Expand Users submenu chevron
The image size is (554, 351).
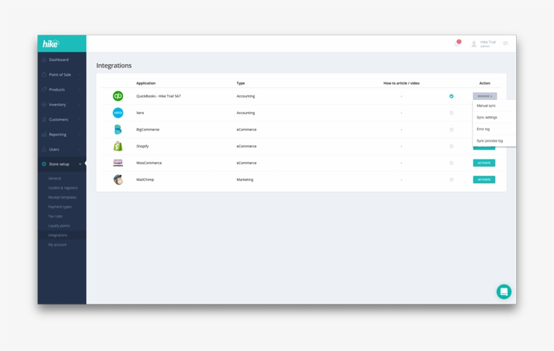click(x=80, y=149)
